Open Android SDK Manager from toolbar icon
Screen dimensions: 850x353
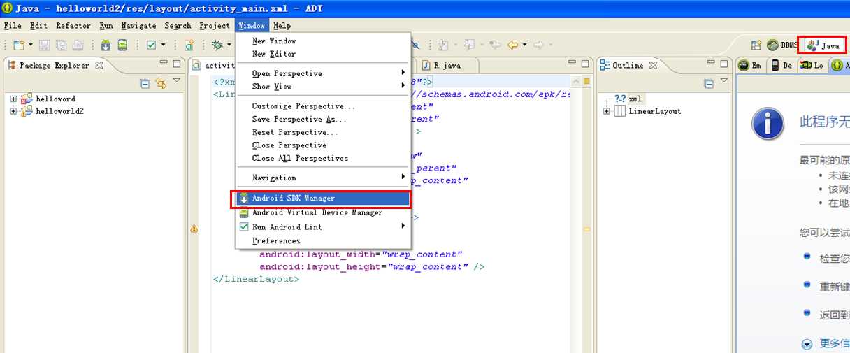click(106, 45)
